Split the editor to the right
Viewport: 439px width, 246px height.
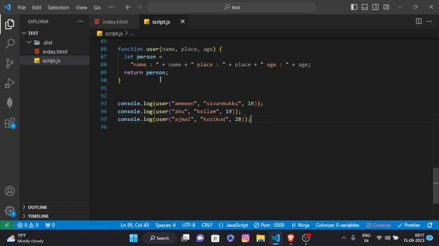(x=418, y=21)
